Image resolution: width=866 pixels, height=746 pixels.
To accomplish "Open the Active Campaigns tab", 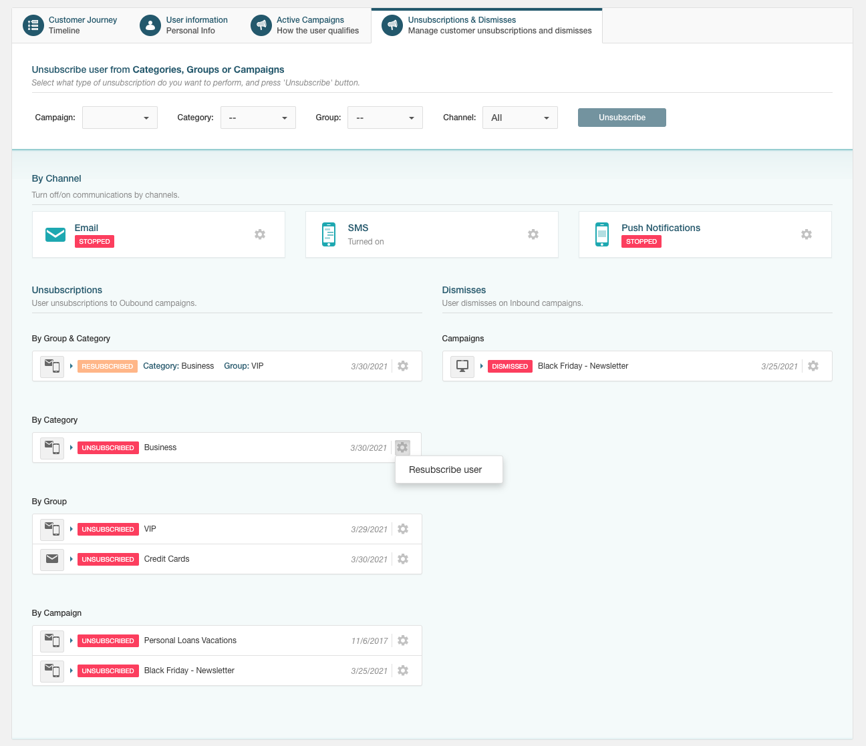I will (305, 25).
